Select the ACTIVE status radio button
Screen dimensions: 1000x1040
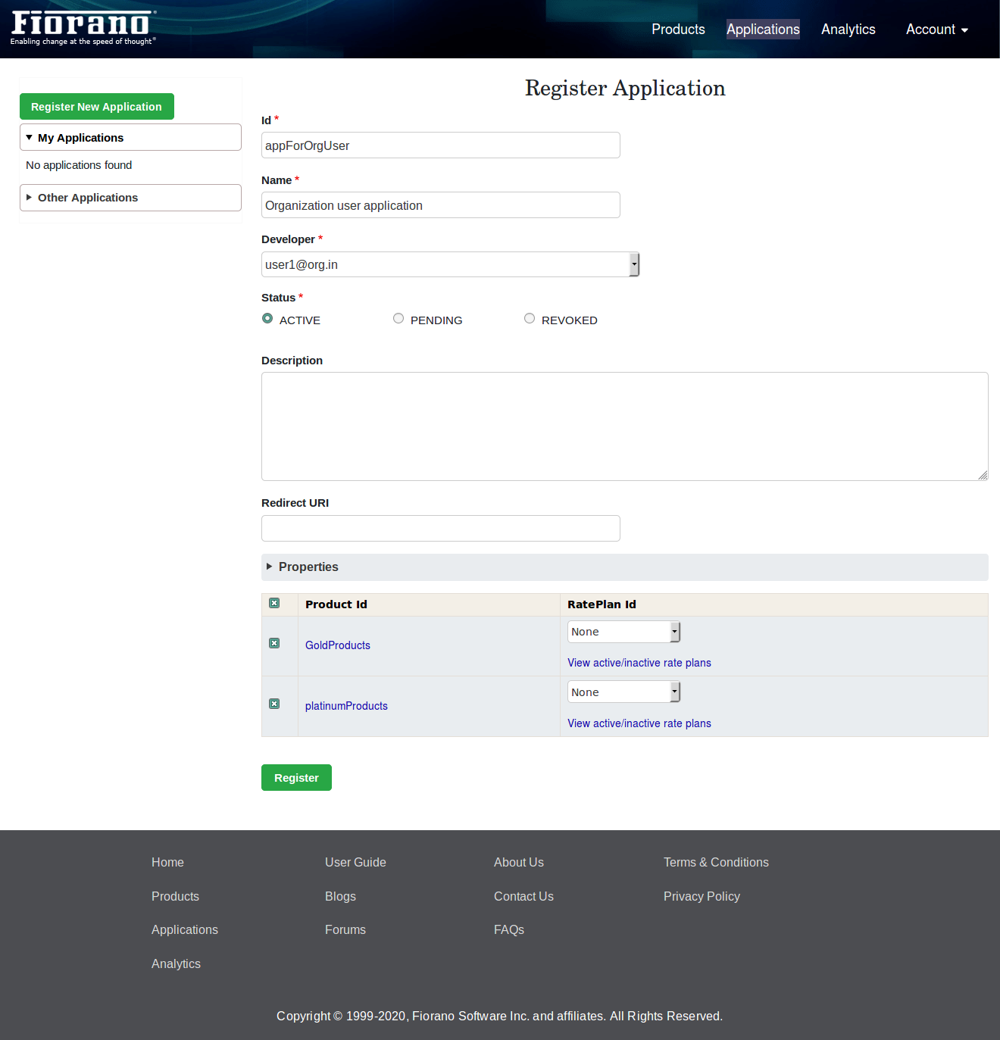tap(267, 319)
